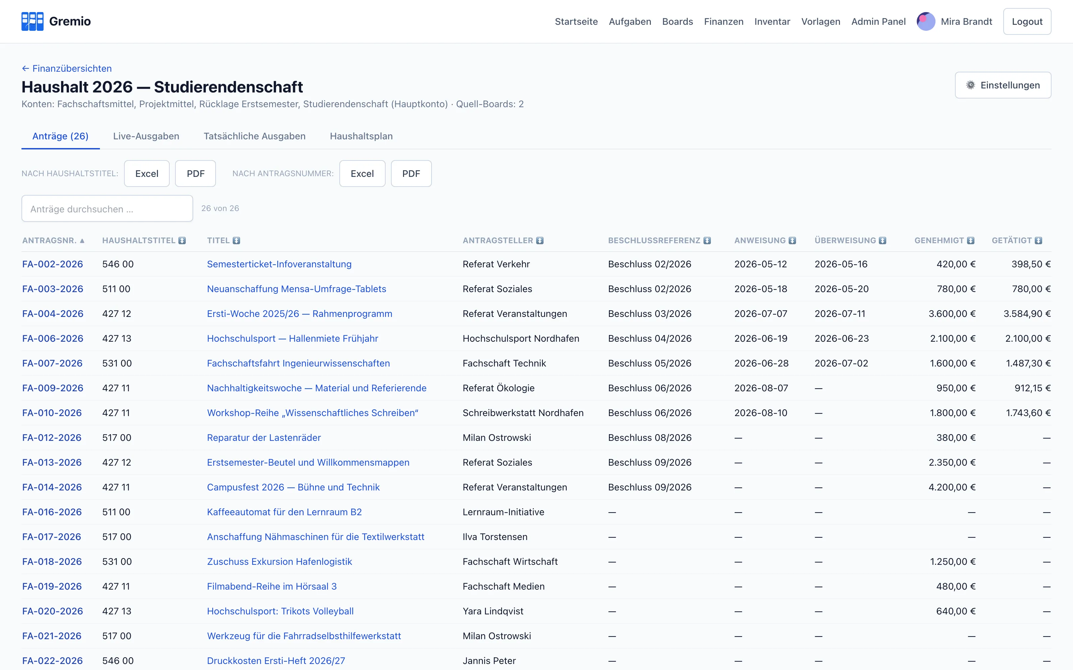Open application FA-004-2026
The image size is (1073, 670).
(53, 314)
